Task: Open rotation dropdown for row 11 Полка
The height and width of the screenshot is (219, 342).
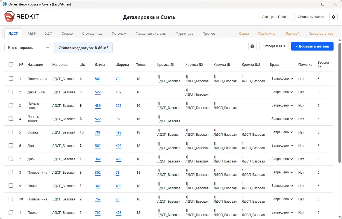Action: (x=282, y=212)
